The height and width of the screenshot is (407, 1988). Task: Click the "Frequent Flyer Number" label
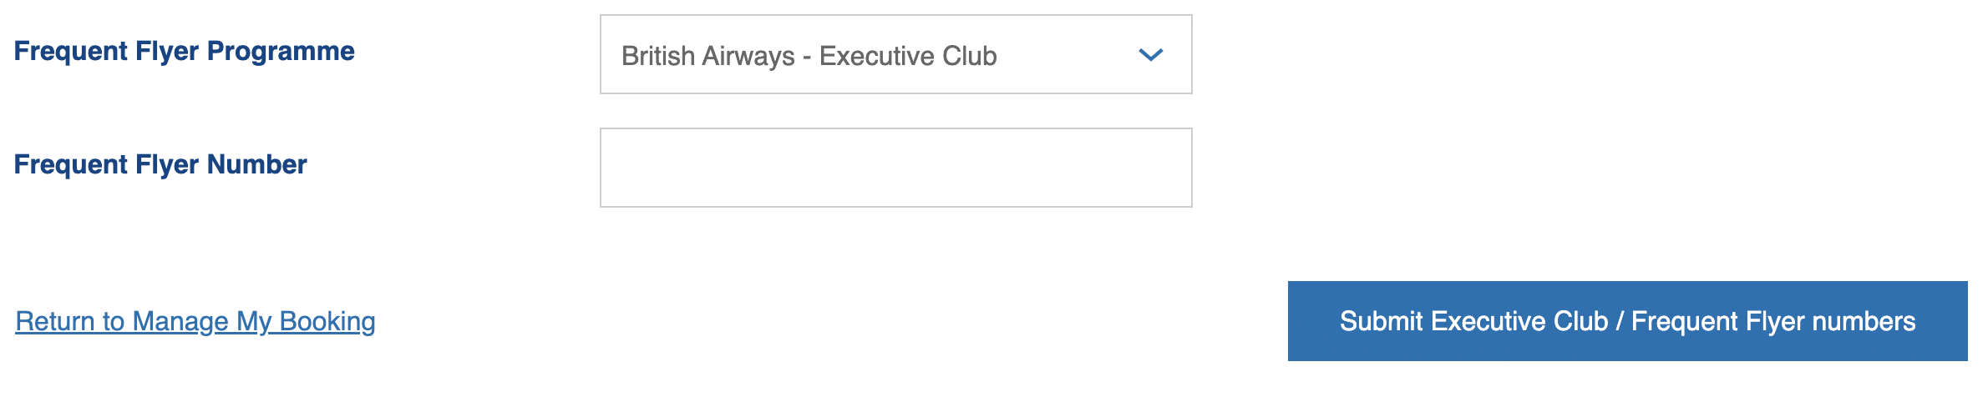pyautogui.click(x=160, y=164)
